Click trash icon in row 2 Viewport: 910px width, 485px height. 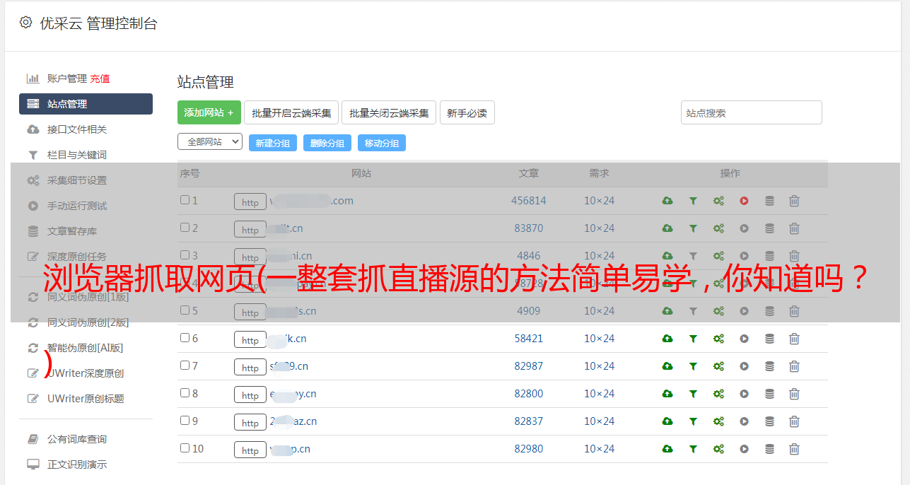[x=794, y=228]
